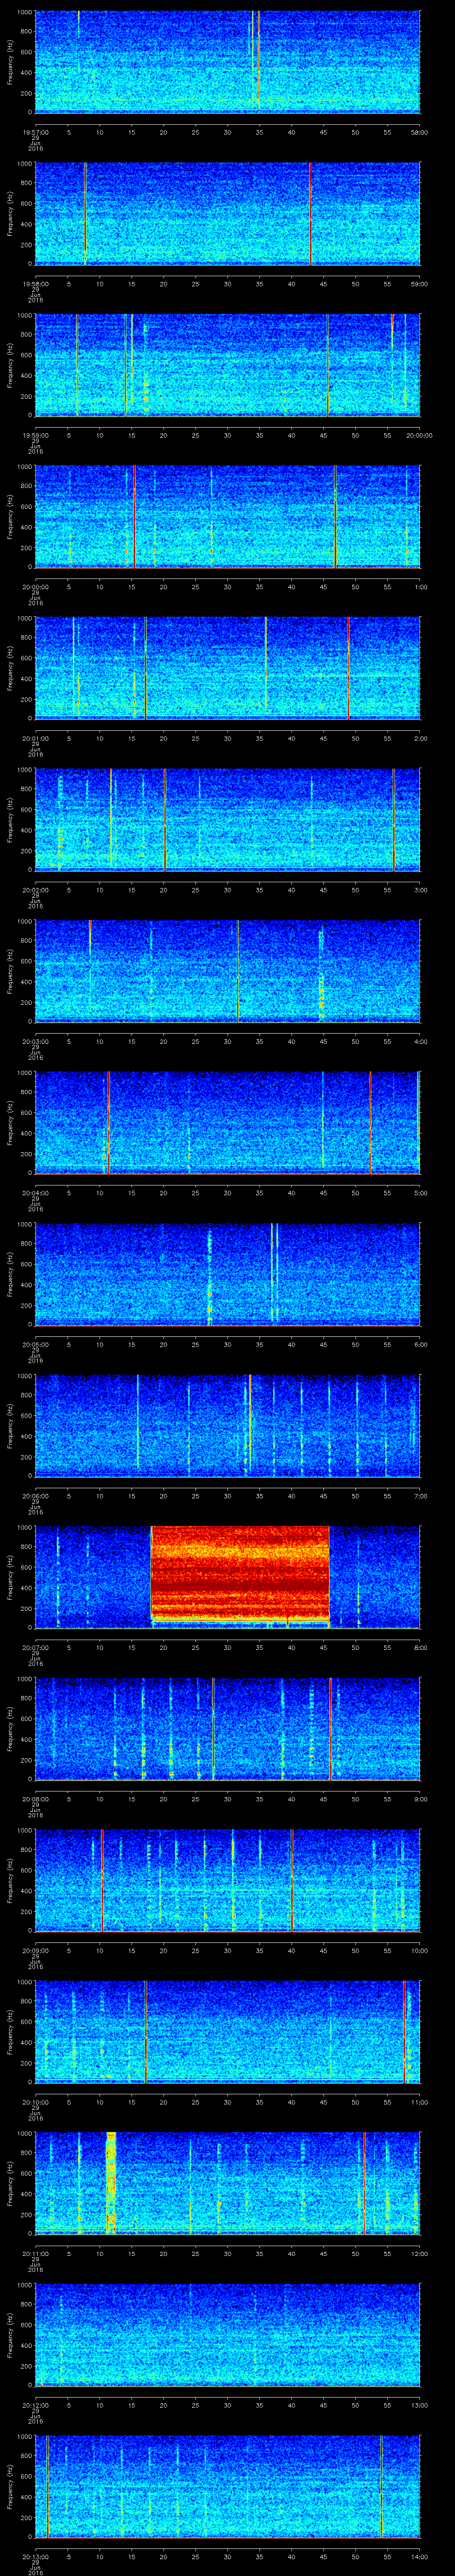This screenshot has height=2576, width=455.
Task: Click the red line near 52 s in the 20:04:00 spectrogram
Action: 371,1122
